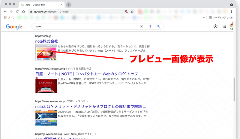The image size is (240, 139).
Task: Click the Google logo
Action: click(14, 27)
